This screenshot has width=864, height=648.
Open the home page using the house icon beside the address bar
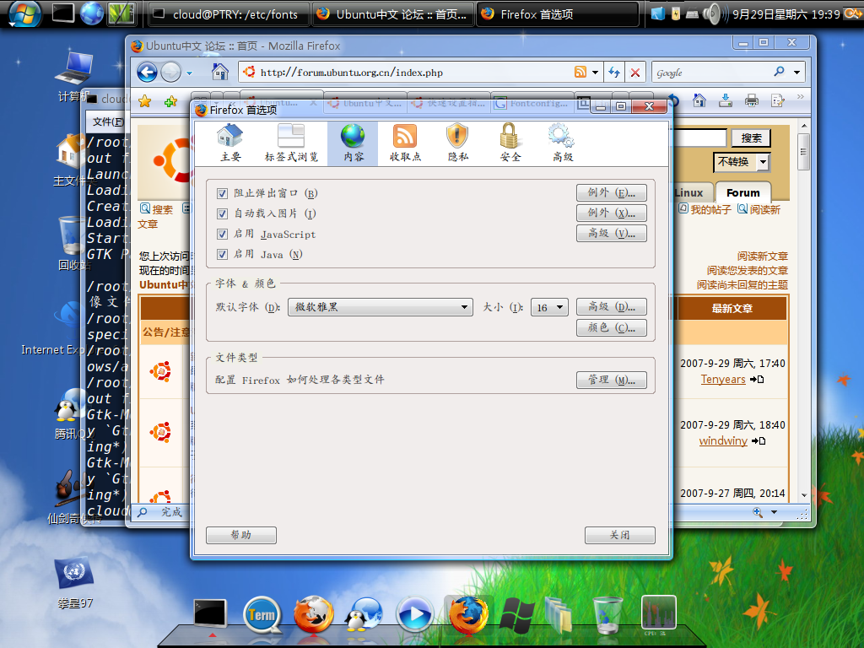click(220, 72)
